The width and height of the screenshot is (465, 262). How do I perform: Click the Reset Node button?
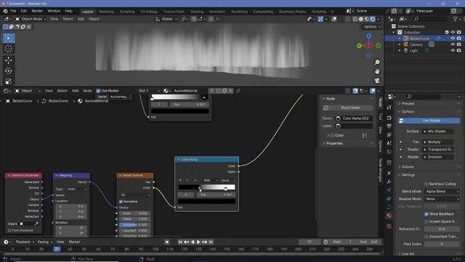click(347, 108)
